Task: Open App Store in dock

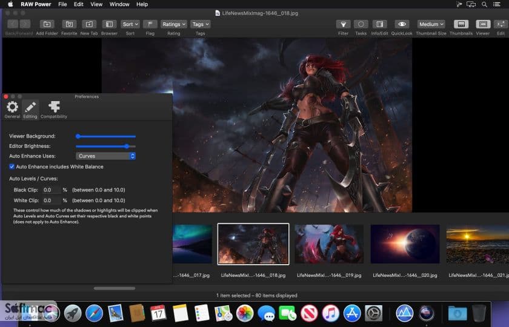Action: (352, 314)
